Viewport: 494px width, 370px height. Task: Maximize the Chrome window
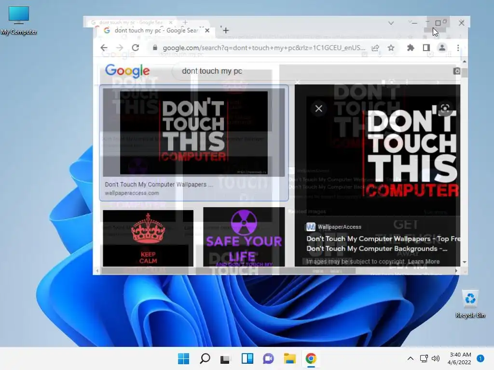click(438, 23)
